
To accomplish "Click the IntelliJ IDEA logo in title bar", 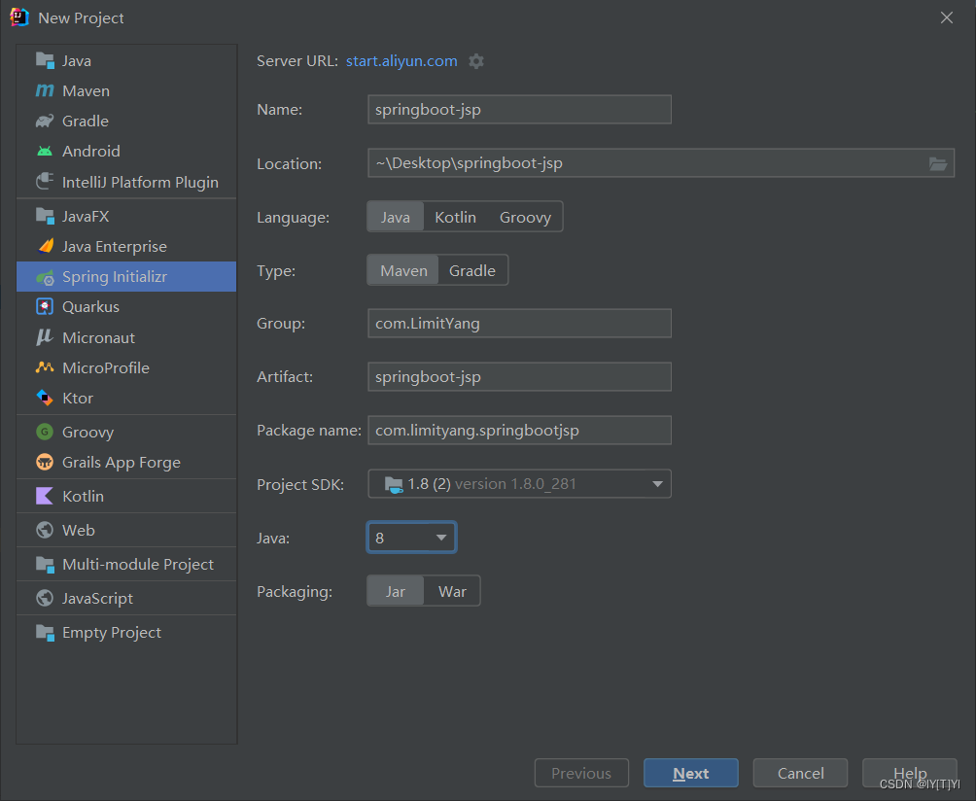I will click(x=19, y=17).
